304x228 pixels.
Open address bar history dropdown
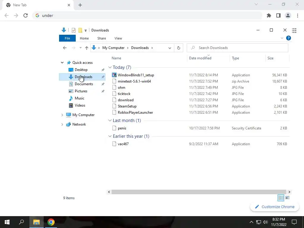170,48
